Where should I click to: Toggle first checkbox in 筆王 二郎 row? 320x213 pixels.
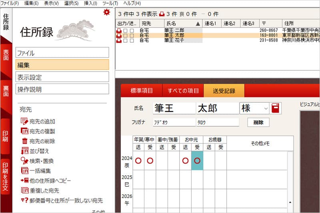126,31
